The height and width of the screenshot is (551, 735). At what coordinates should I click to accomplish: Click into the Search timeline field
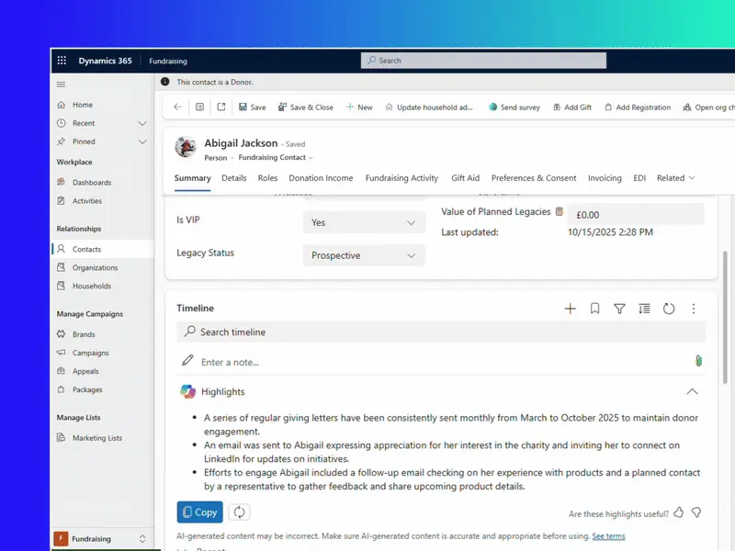coord(441,332)
